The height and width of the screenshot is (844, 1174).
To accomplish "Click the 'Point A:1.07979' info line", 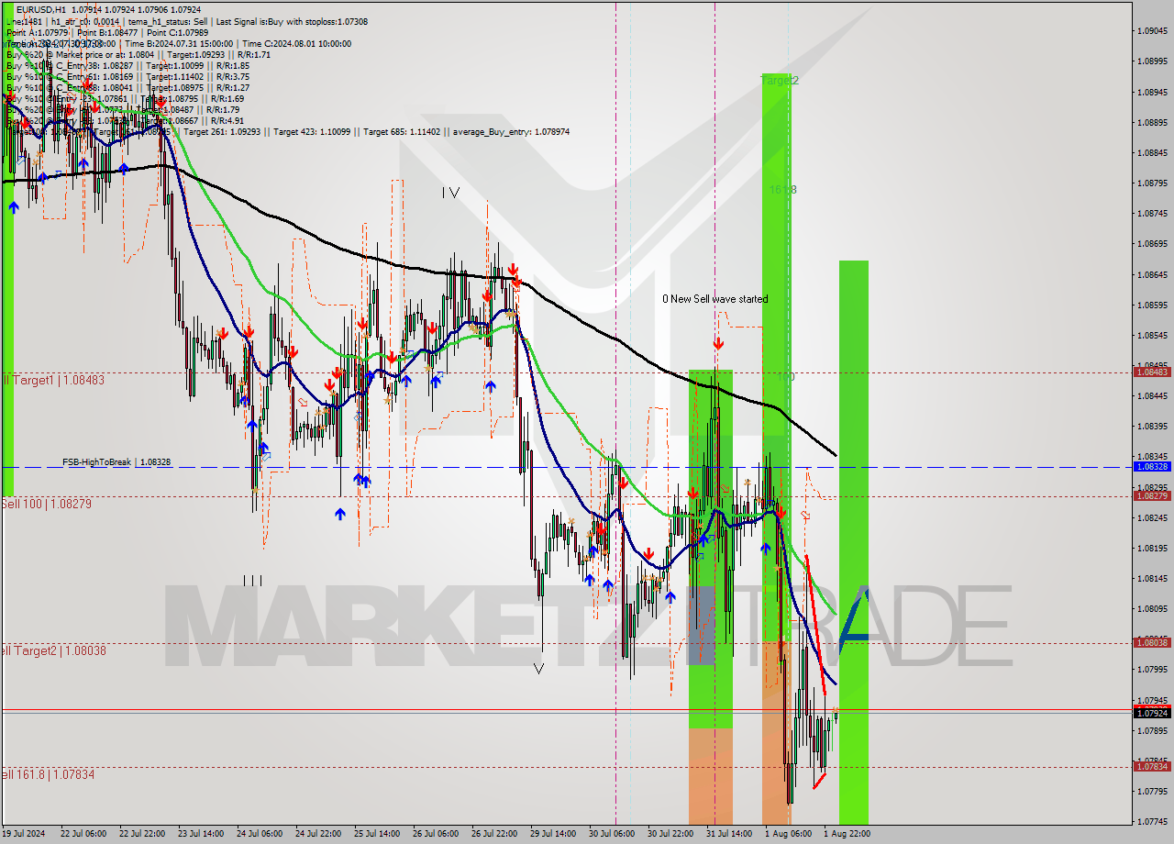I will tap(36, 32).
